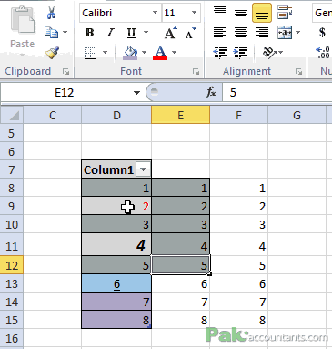
Task: Click the Decrease Indent icon
Action: click(220, 53)
